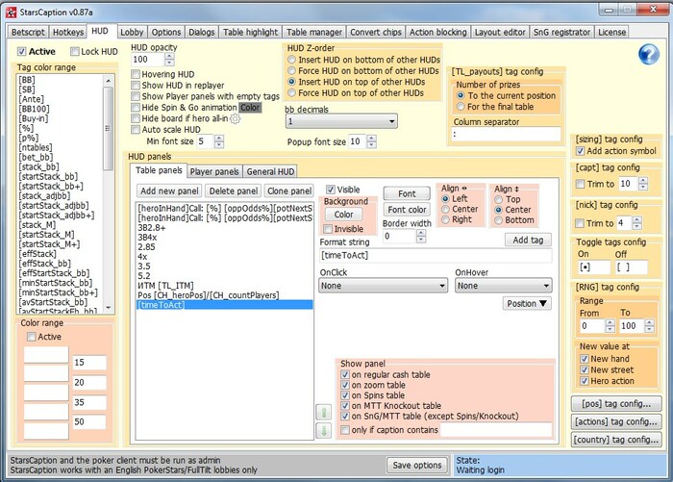Image resolution: width=673 pixels, height=482 pixels.
Task: Toggle the HUD Active checkbox at top
Action: point(21,52)
